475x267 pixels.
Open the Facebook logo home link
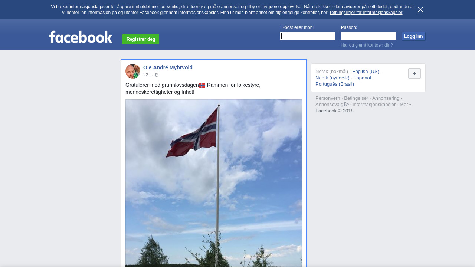81,37
